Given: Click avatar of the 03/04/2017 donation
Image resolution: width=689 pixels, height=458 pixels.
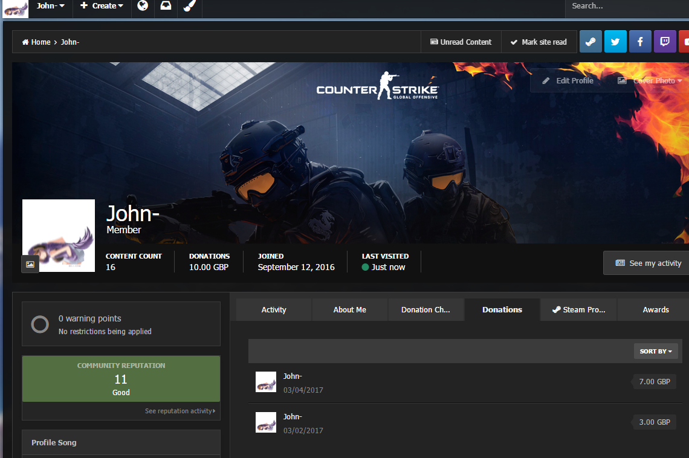Looking at the screenshot, I should [266, 382].
